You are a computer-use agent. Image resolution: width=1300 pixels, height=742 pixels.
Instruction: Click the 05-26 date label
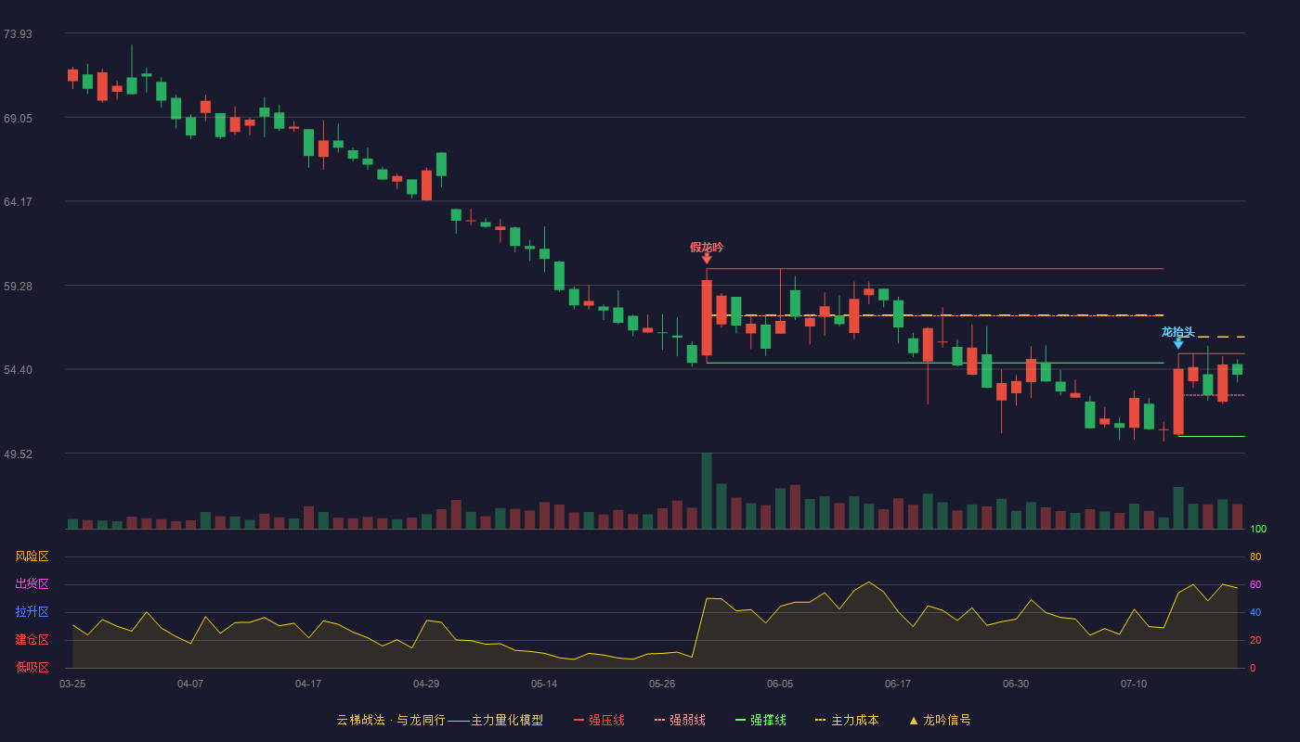(x=662, y=684)
